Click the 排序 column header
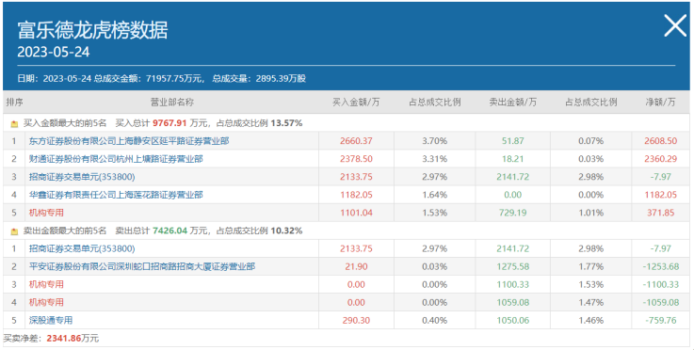This screenshot has width=694, height=350. [14, 103]
